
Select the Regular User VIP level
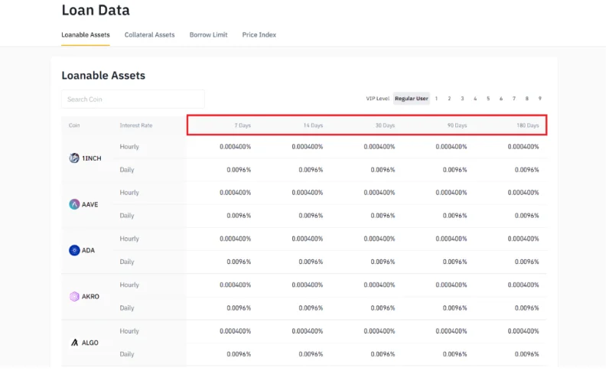coord(412,99)
